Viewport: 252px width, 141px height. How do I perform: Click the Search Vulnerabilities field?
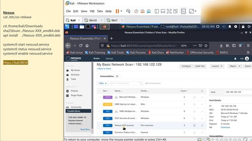pyautogui.click(x=126, y=83)
